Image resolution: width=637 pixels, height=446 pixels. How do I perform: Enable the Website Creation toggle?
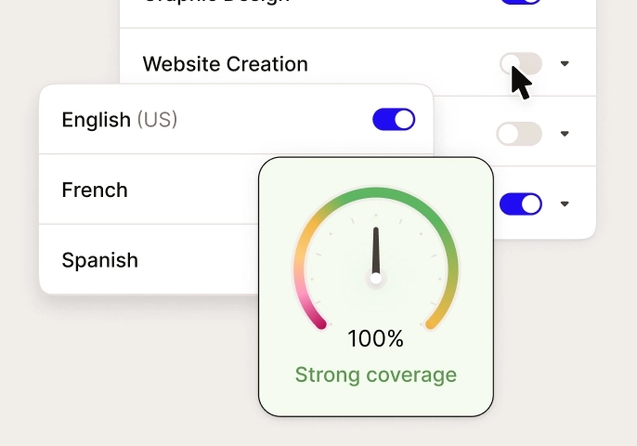(x=521, y=64)
